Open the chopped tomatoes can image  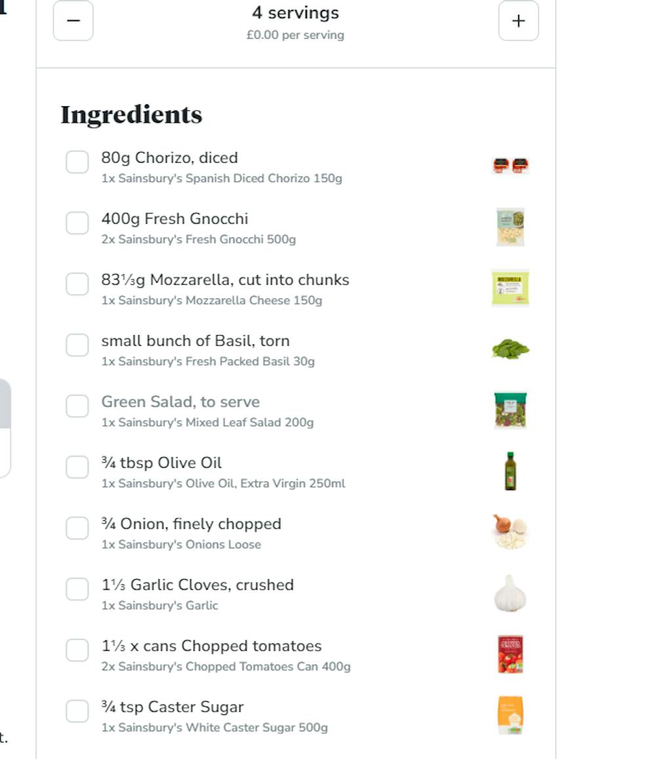pyautogui.click(x=510, y=654)
